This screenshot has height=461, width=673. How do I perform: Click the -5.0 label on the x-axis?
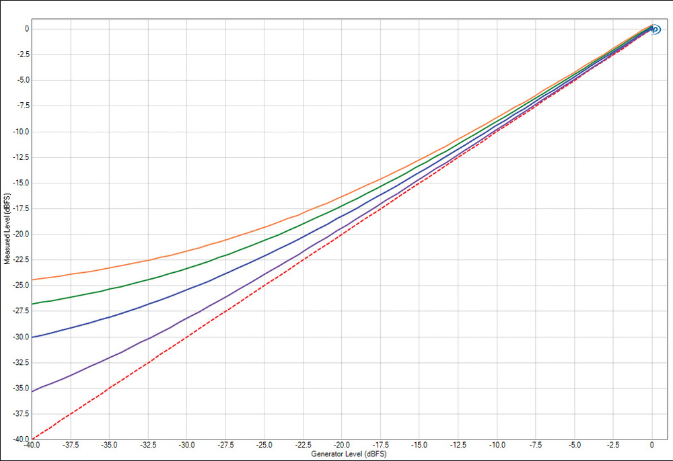point(574,445)
